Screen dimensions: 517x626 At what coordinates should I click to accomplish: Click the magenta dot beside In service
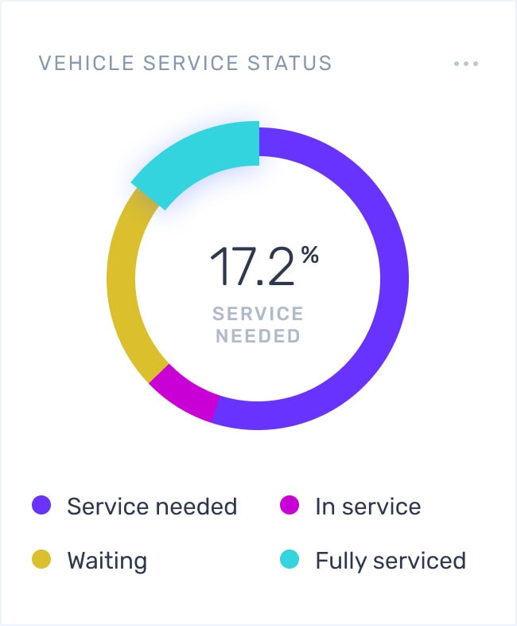290,505
